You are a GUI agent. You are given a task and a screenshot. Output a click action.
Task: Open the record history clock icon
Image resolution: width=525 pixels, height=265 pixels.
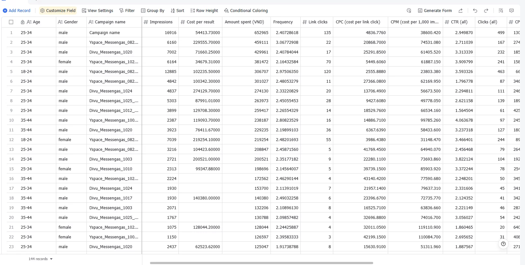(409, 11)
